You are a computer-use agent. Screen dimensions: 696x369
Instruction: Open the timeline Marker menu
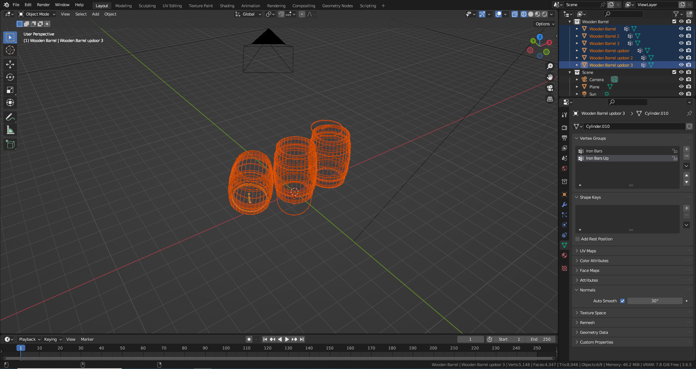(x=87, y=339)
